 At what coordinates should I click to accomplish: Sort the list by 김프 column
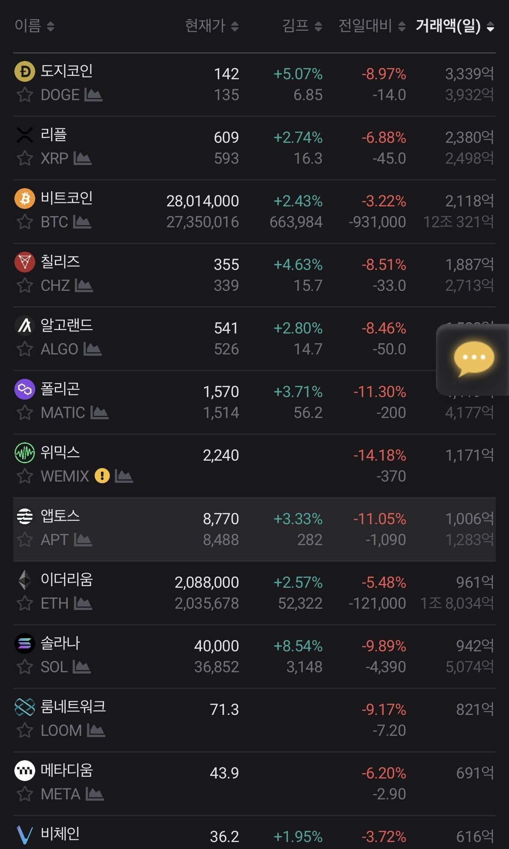(x=302, y=26)
